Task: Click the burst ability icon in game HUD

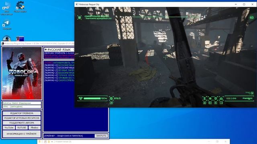Action: (210, 98)
